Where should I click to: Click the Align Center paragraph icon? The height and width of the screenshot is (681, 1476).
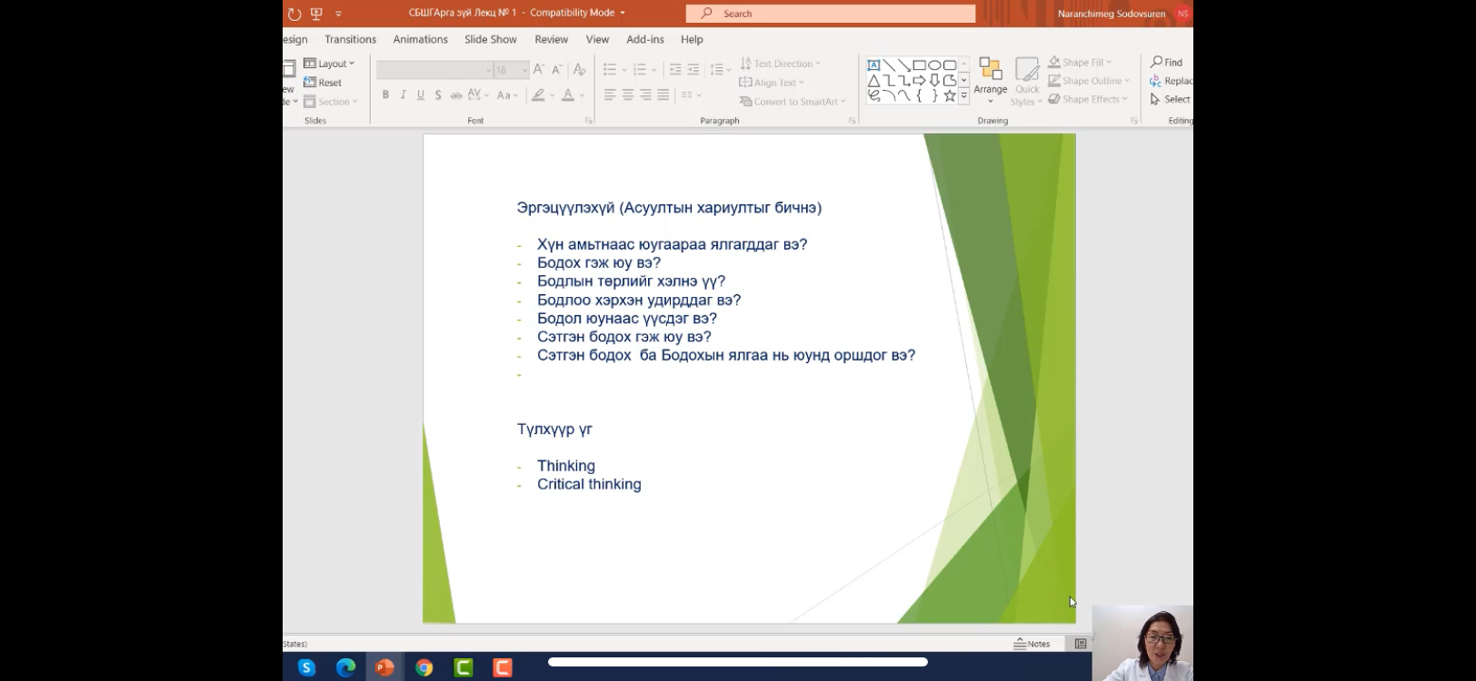pyautogui.click(x=627, y=94)
